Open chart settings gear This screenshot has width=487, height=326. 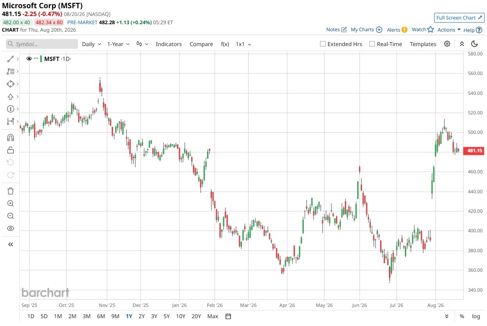447,44
